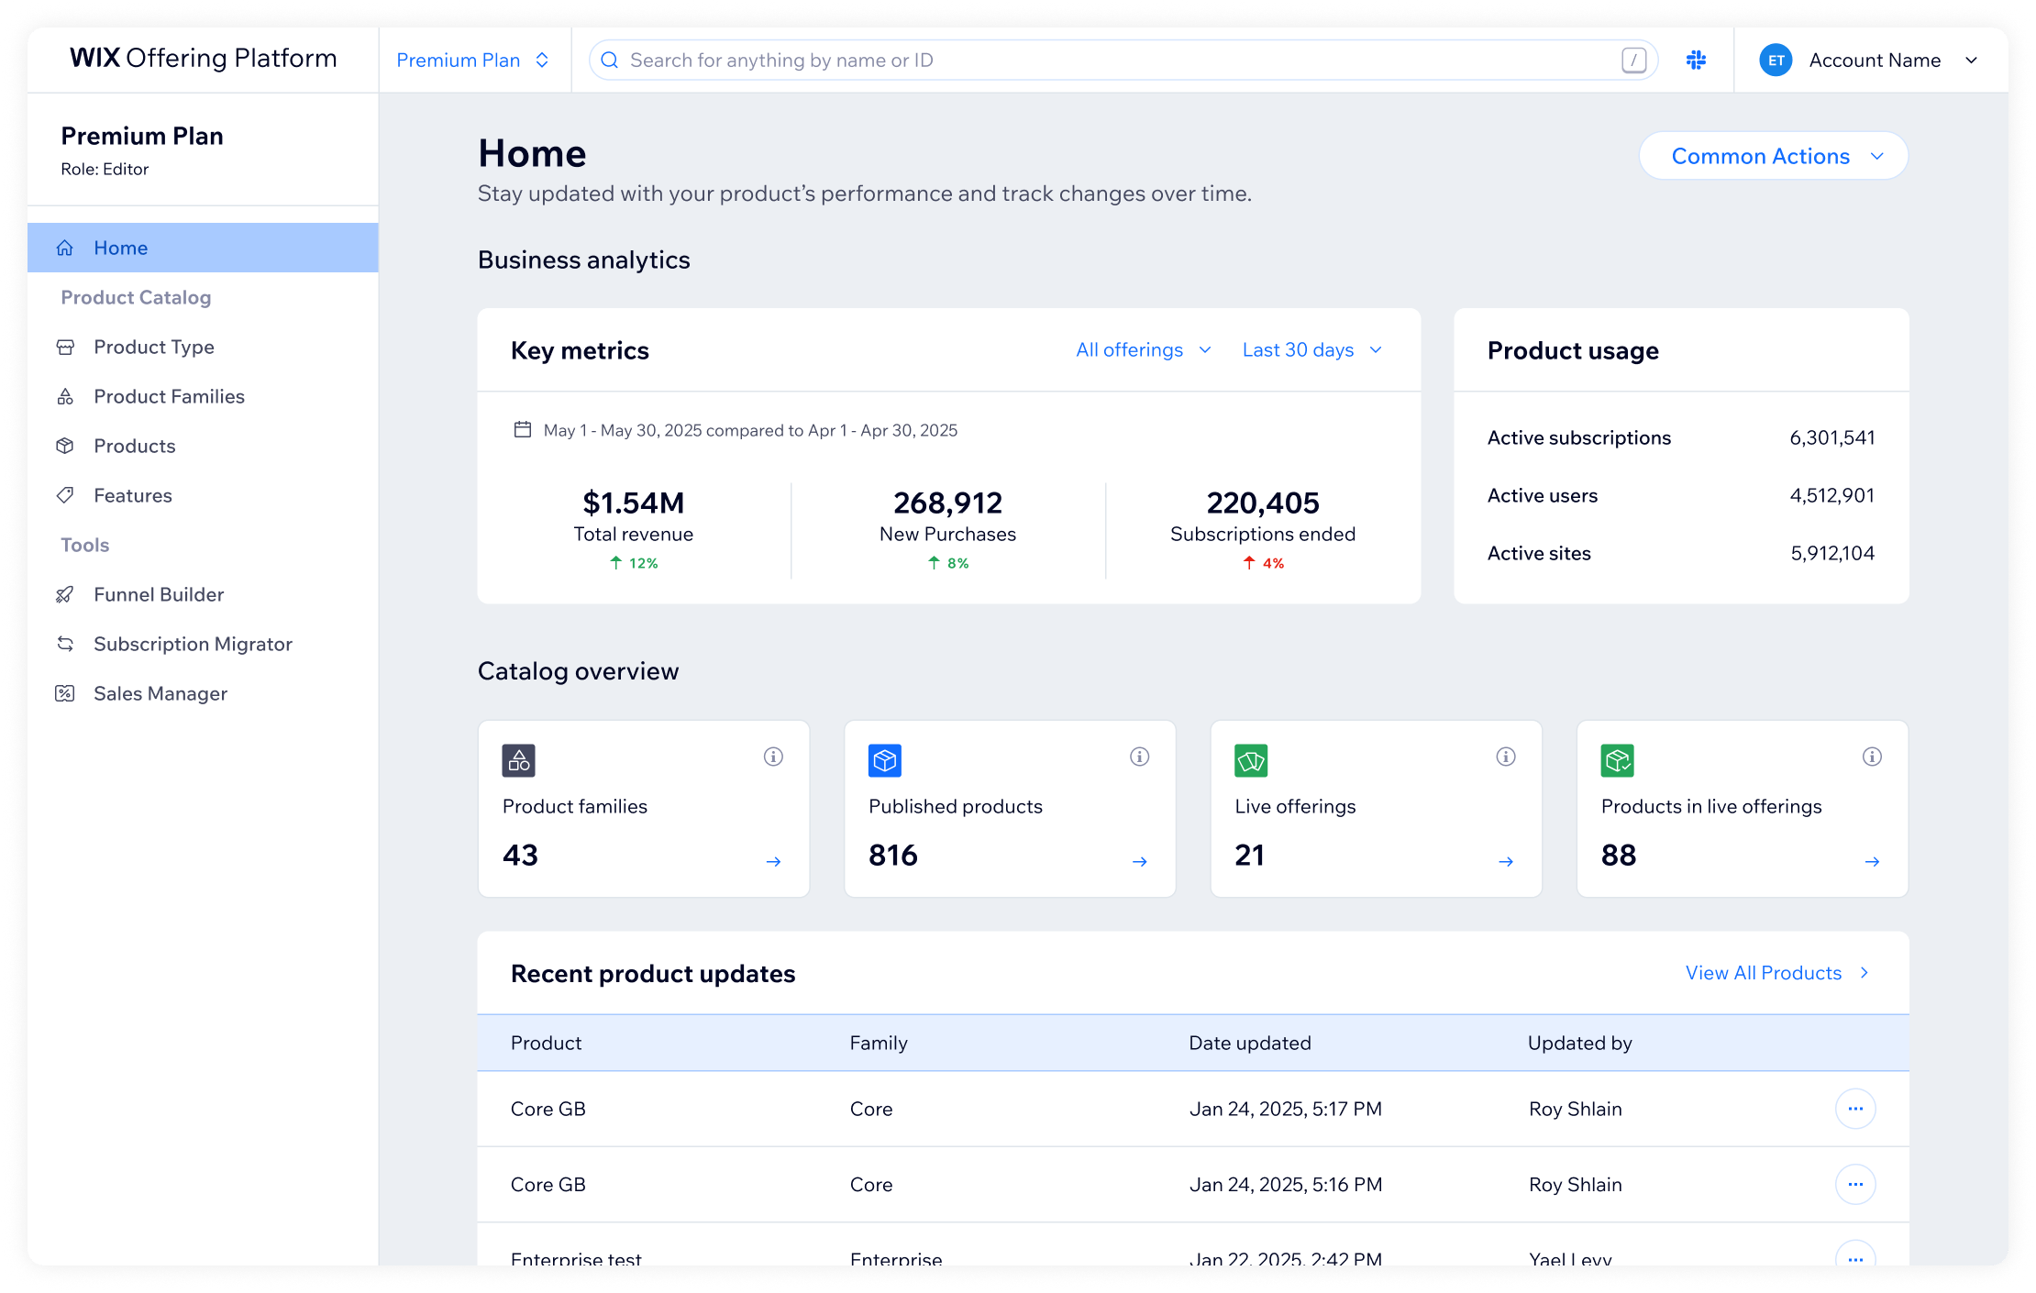The width and height of the screenshot is (2036, 1293).
Task: Click the Product column header
Action: 546,1043
